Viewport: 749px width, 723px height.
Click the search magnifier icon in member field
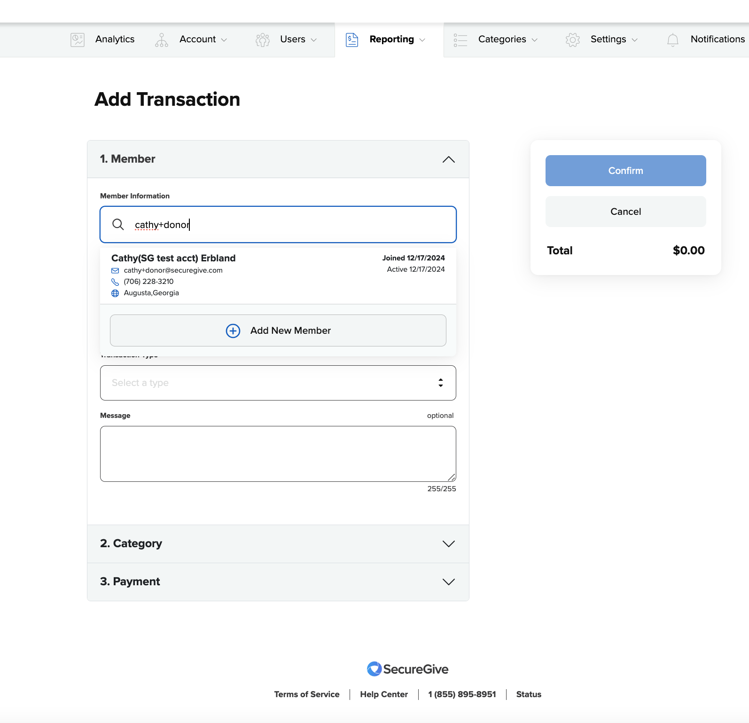(118, 225)
